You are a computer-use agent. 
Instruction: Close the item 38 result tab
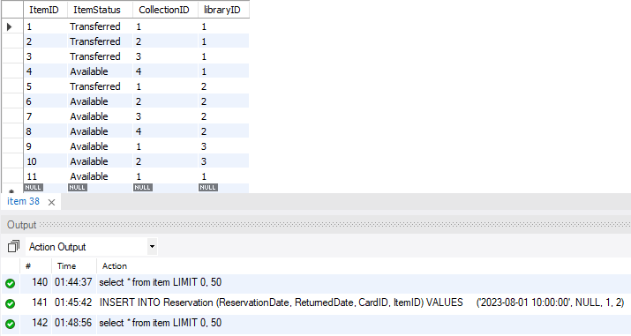tap(51, 202)
